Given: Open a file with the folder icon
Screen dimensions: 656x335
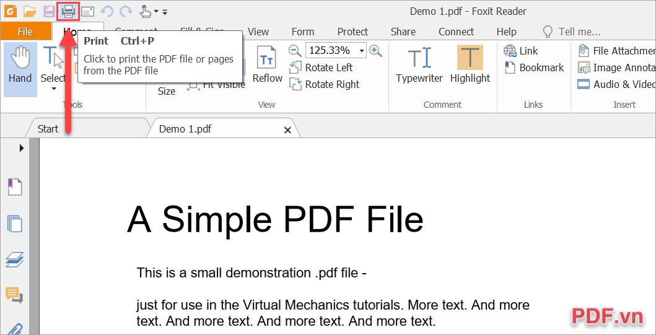Looking at the screenshot, I should [30, 11].
